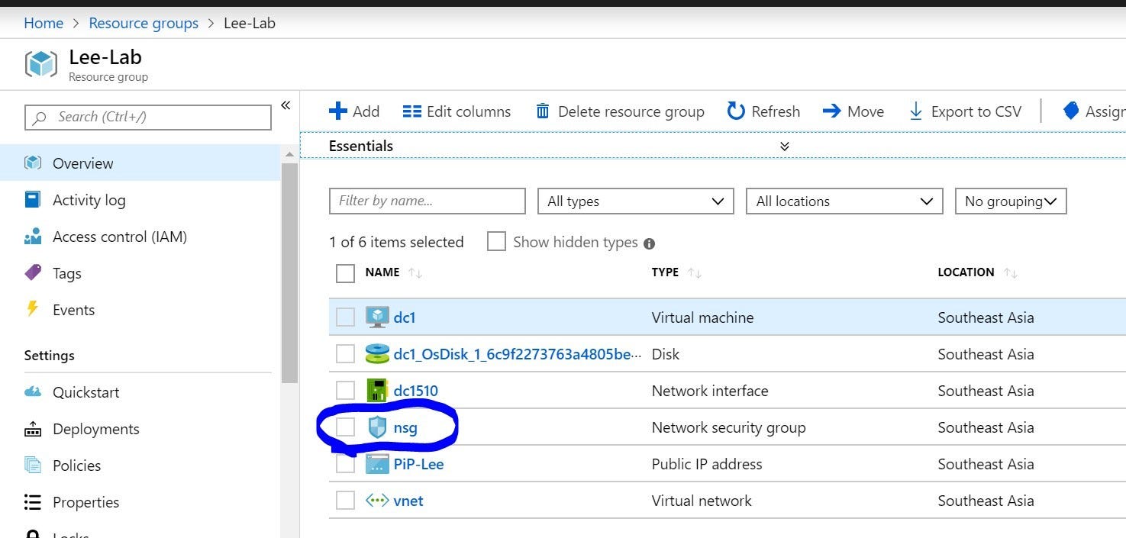Click the Add button

354,111
